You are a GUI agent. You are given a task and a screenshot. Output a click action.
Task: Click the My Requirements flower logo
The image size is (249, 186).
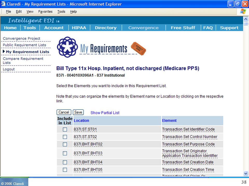point(67,47)
